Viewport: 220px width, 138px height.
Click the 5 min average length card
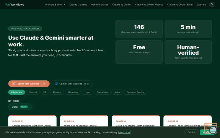tap(188, 29)
